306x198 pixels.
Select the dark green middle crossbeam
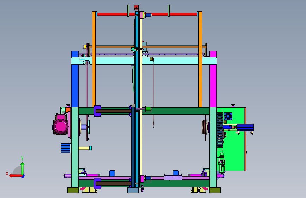pos(144,111)
